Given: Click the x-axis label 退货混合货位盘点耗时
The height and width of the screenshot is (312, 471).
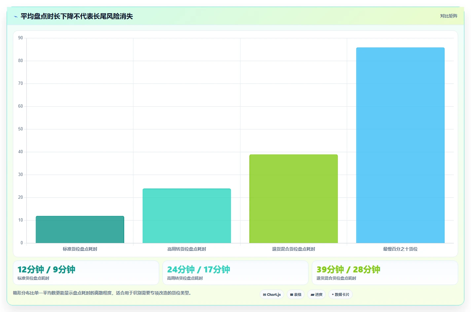Looking at the screenshot, I should pos(294,249).
